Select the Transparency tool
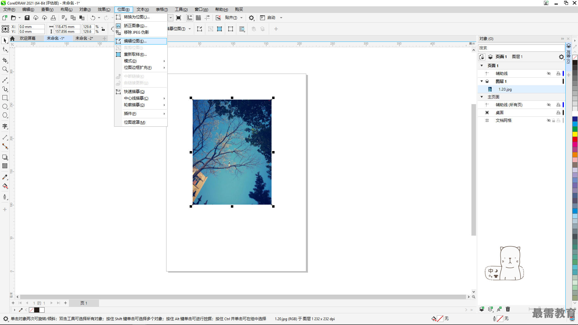This screenshot has height=325, width=578. click(5, 166)
